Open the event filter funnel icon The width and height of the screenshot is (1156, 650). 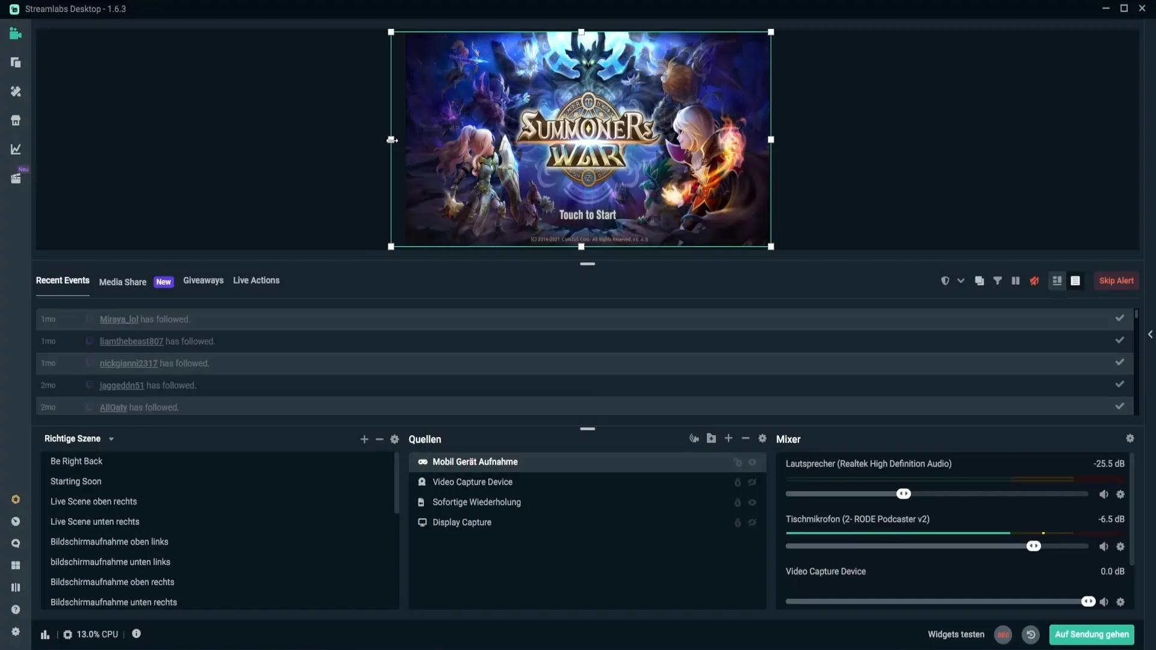click(998, 281)
